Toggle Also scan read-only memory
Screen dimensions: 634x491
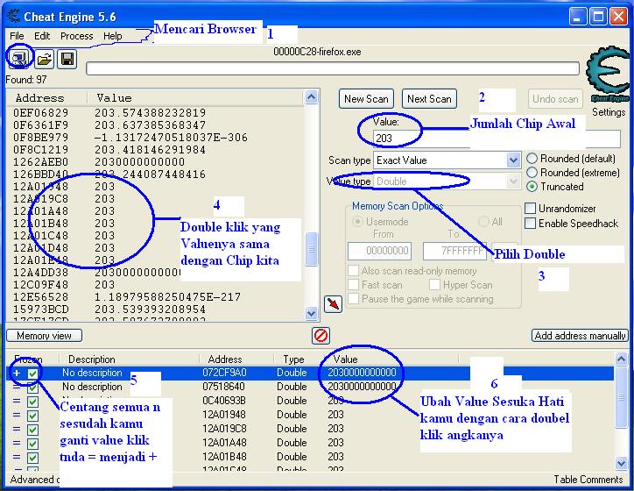(354, 270)
